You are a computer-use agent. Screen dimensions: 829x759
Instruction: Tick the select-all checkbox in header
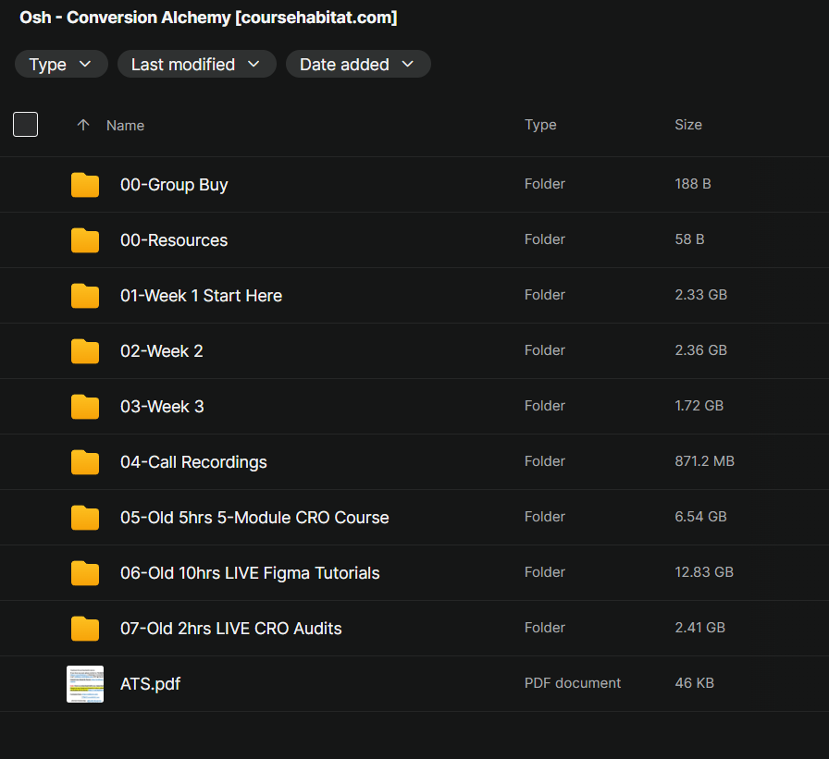click(25, 125)
